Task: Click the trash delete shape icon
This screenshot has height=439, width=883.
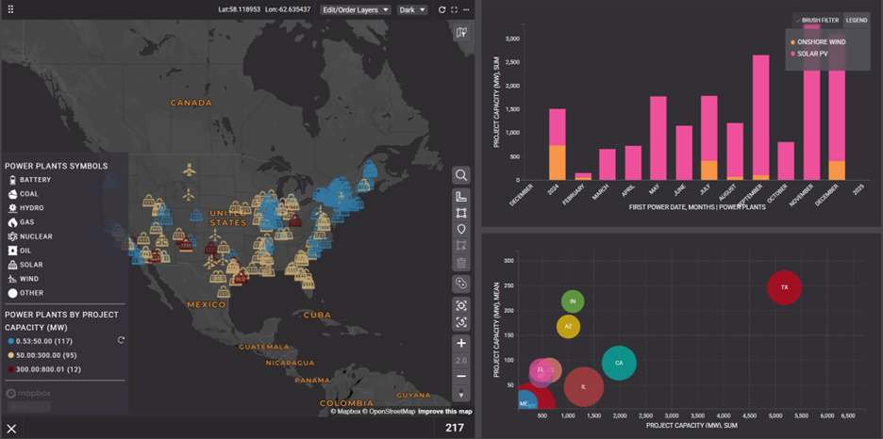Action: [x=460, y=264]
